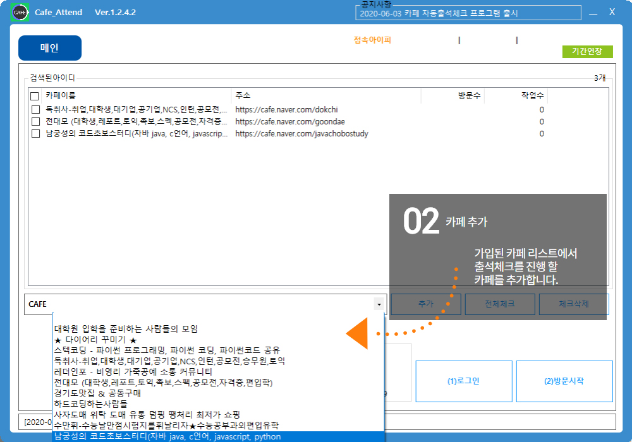Choose highlighted 남궁성의 코드초보스터디 dropdown option
This screenshot has height=442, width=632.
pyautogui.click(x=219, y=437)
